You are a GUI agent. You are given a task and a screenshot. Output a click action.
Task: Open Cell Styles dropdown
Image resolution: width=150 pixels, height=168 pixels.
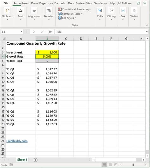[67, 18]
